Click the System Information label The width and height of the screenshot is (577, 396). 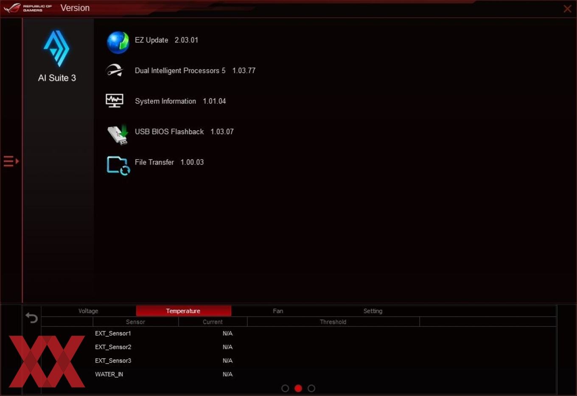point(165,101)
